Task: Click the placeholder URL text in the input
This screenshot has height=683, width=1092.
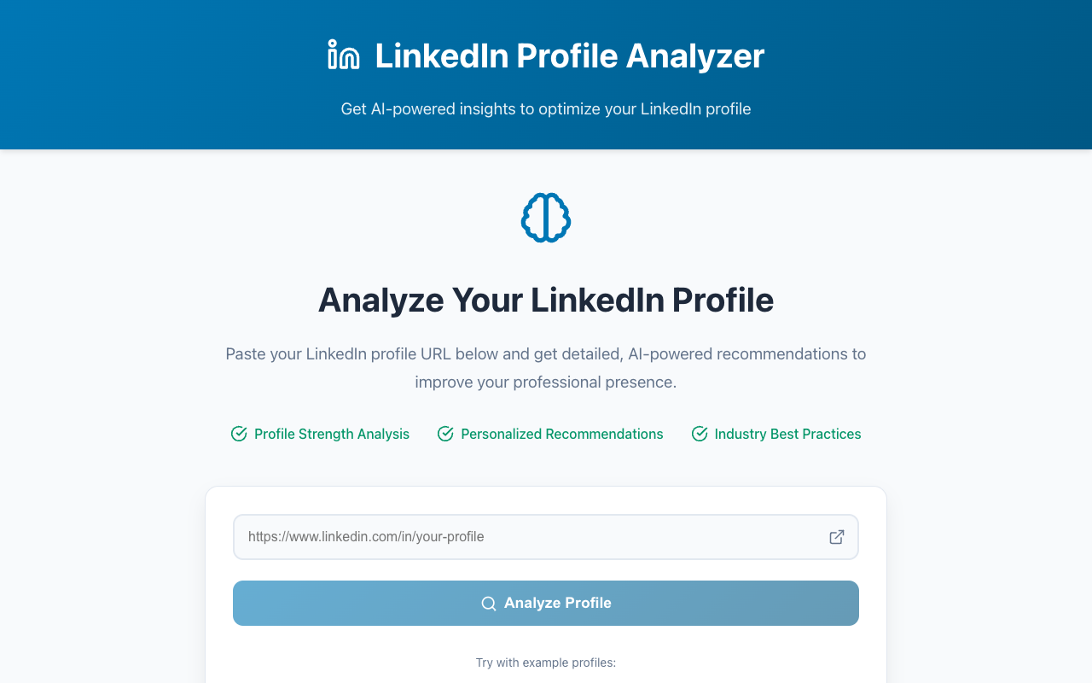Action: [x=366, y=536]
